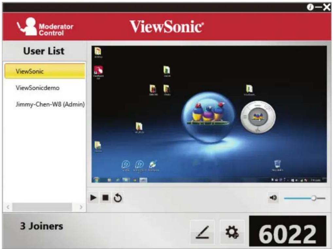This screenshot has height=249, width=333.
Task: Click the left arrow of user list scrollbar
Action: click(8, 207)
